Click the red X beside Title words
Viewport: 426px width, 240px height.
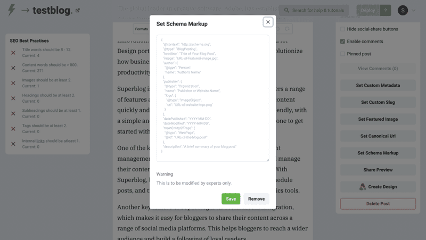click(13, 53)
